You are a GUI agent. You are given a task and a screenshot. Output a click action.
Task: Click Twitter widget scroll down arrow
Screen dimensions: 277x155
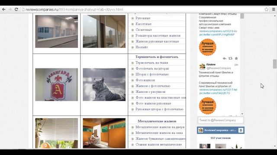coord(242,114)
